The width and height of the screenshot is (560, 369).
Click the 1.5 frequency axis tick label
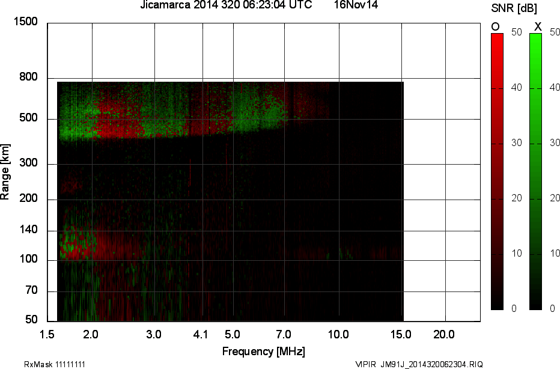(47, 335)
